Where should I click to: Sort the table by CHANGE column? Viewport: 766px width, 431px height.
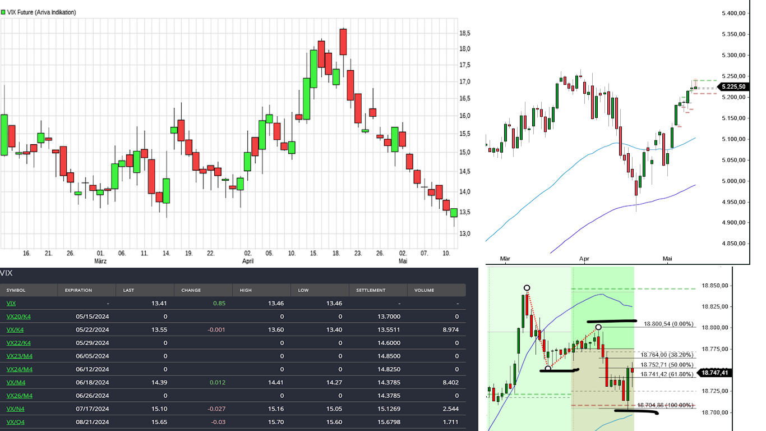[x=191, y=290]
